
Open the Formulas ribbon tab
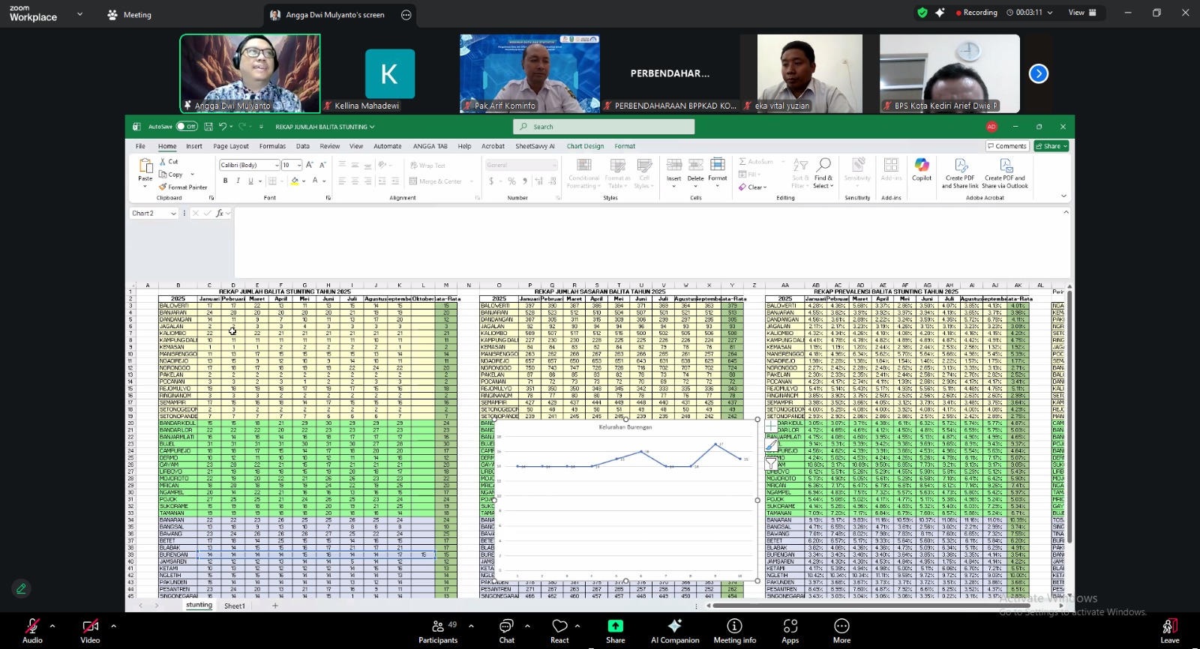[x=272, y=147]
